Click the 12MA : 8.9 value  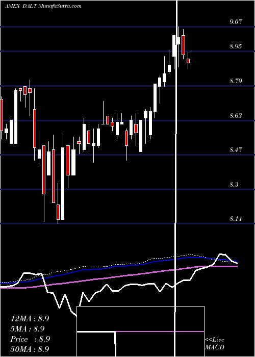[x=30, y=319]
